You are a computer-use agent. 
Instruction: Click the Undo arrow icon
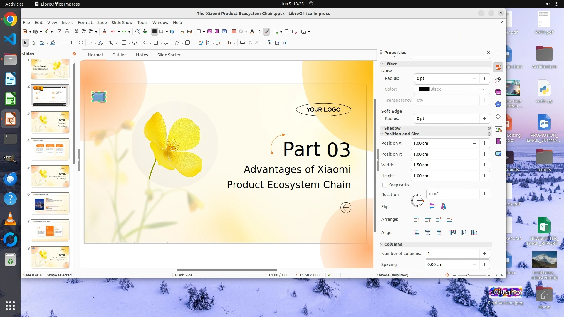pos(113,32)
